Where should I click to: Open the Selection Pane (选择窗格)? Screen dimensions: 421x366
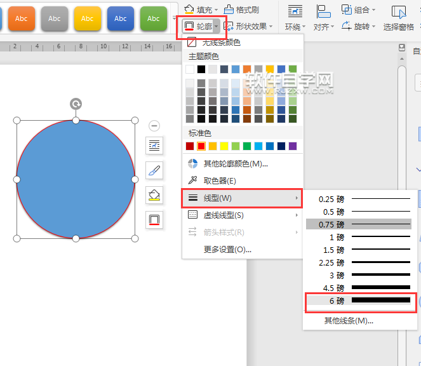pyautogui.click(x=398, y=18)
